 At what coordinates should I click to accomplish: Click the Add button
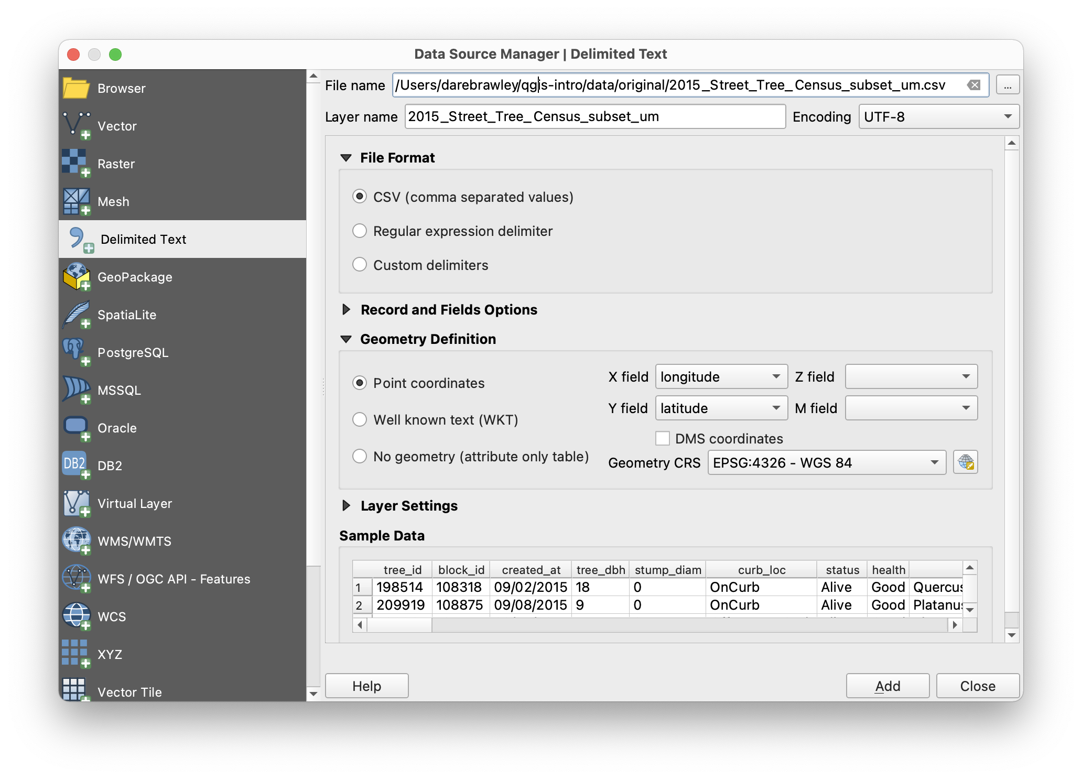click(887, 686)
